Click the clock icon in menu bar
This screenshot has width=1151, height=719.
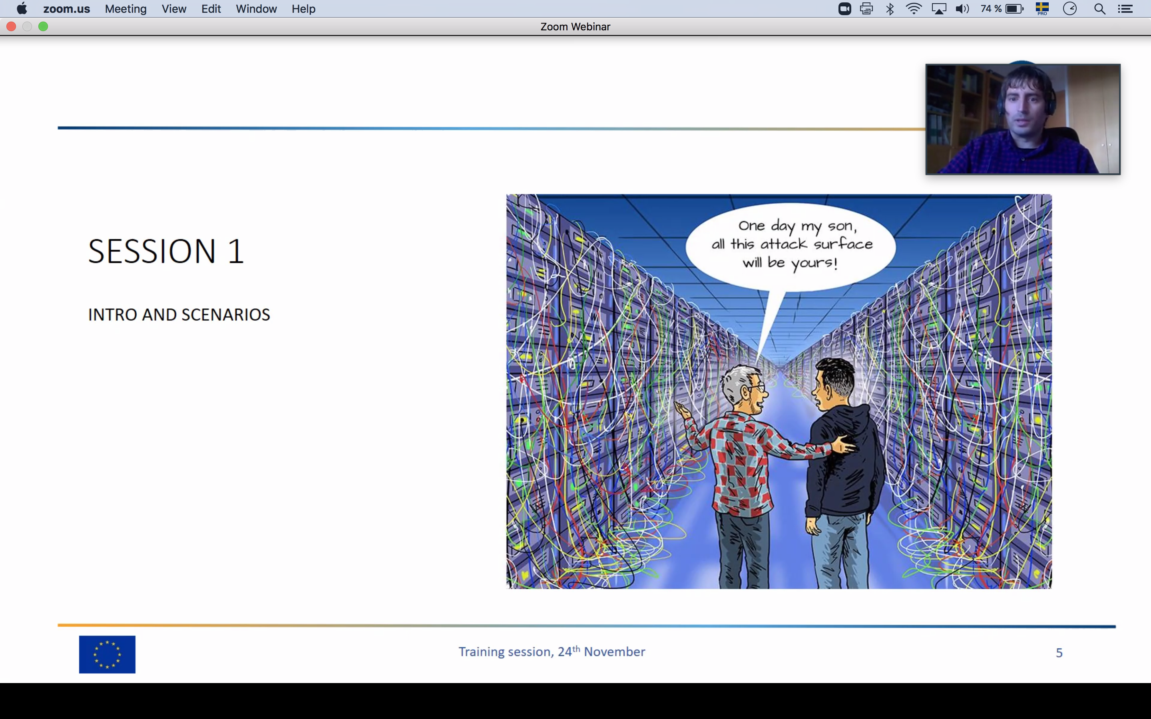(1069, 9)
